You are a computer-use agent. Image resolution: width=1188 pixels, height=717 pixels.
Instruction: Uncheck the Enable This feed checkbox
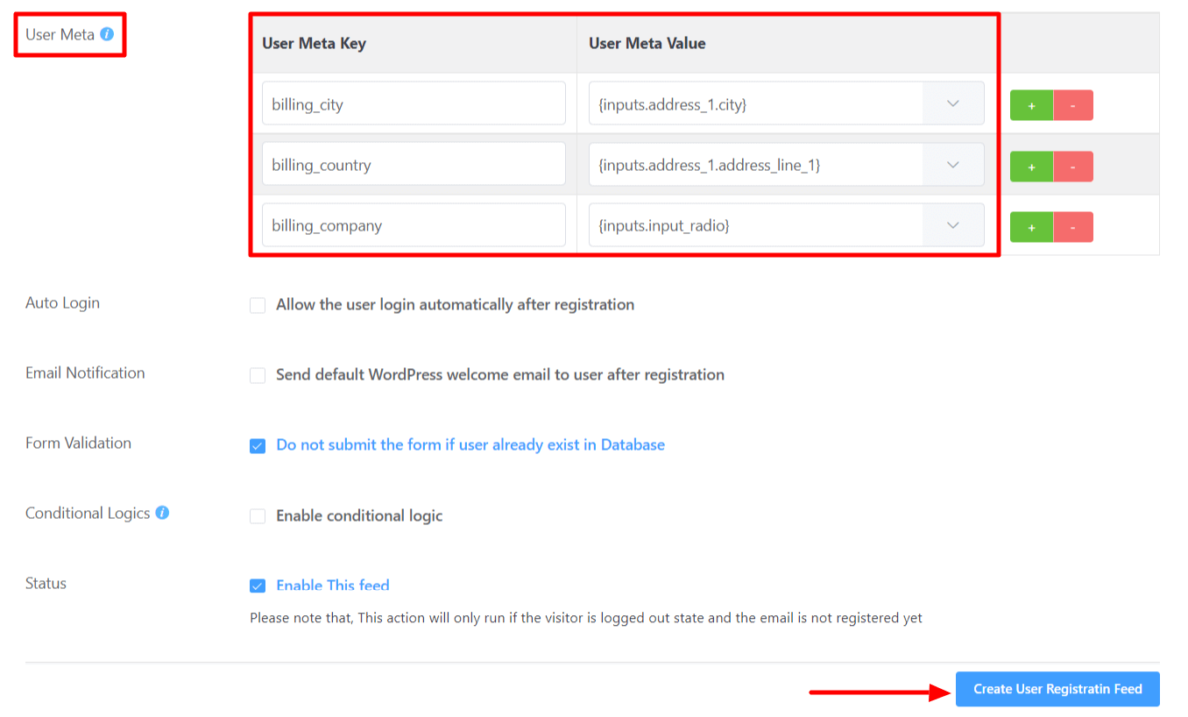258,586
